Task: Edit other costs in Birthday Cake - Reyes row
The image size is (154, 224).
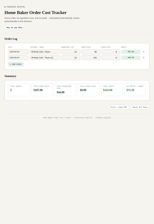Action: point(111,52)
